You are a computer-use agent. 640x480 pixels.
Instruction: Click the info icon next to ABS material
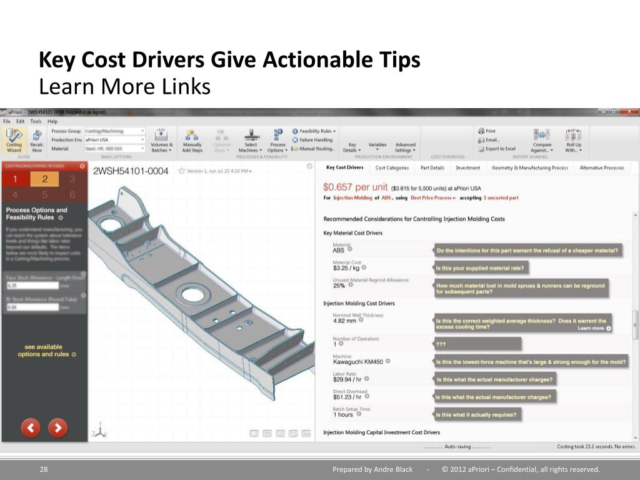[x=350, y=249]
